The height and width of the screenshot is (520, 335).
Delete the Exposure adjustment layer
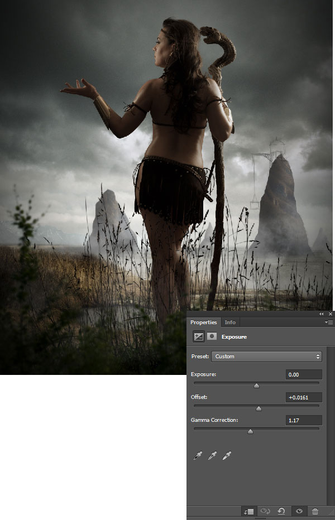315,512
